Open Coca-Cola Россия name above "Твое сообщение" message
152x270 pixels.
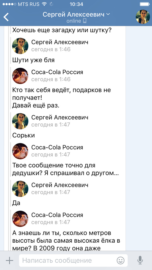(x=57, y=147)
